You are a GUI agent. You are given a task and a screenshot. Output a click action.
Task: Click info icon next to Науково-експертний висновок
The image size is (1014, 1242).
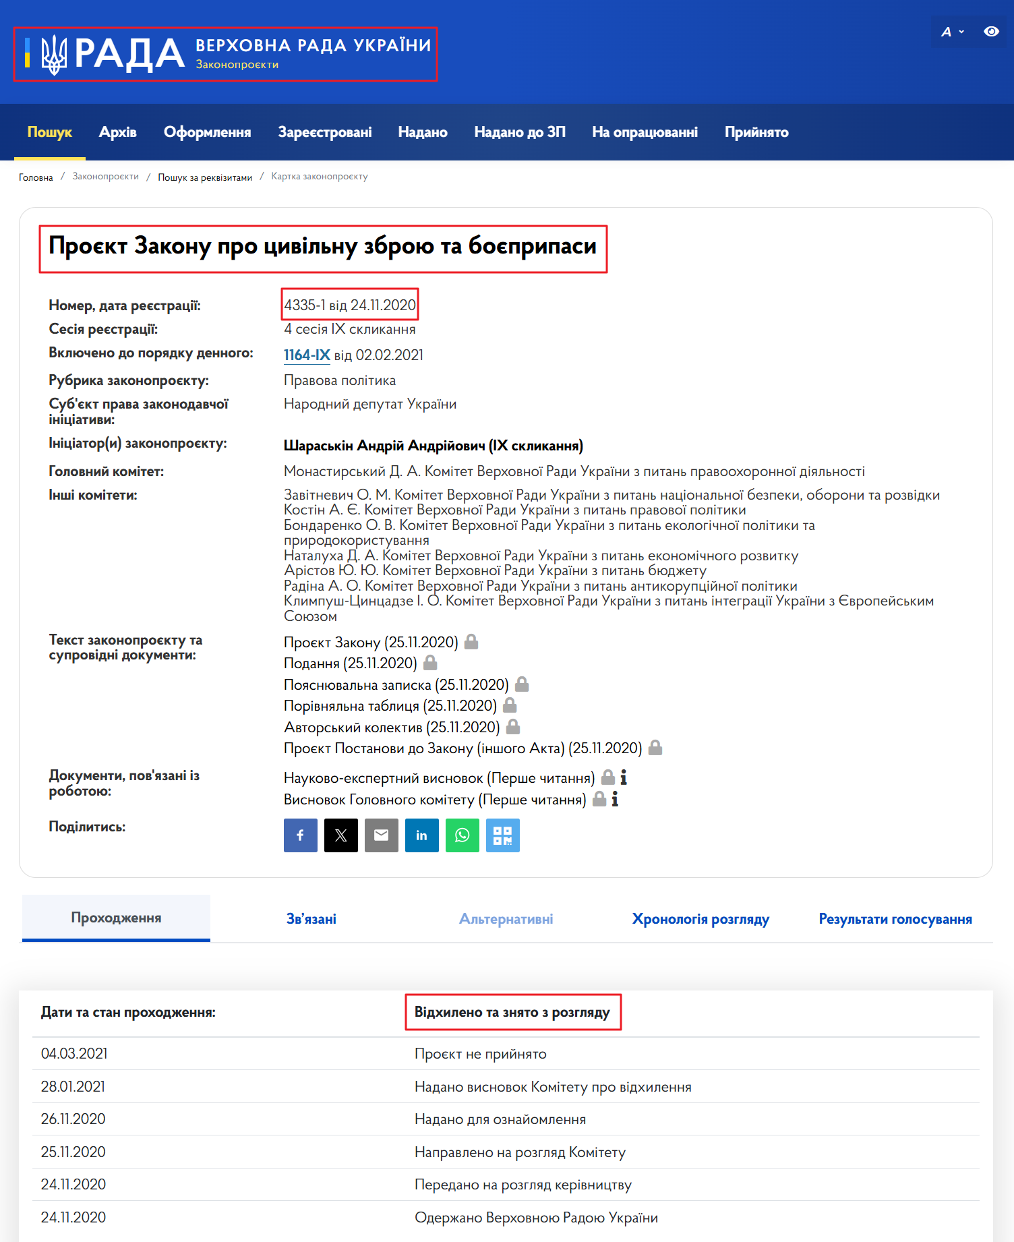[x=624, y=777]
